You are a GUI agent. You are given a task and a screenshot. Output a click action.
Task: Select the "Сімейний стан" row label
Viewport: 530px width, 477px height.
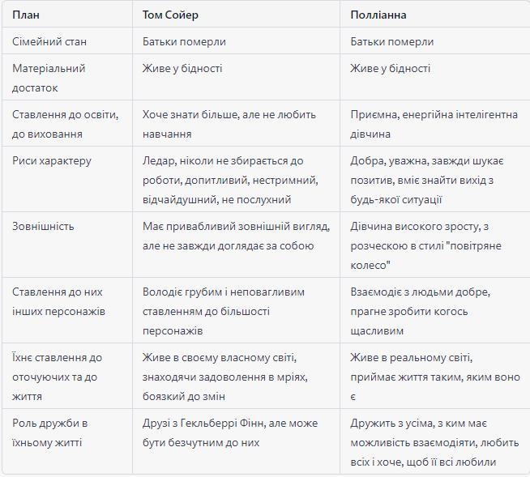click(x=49, y=41)
